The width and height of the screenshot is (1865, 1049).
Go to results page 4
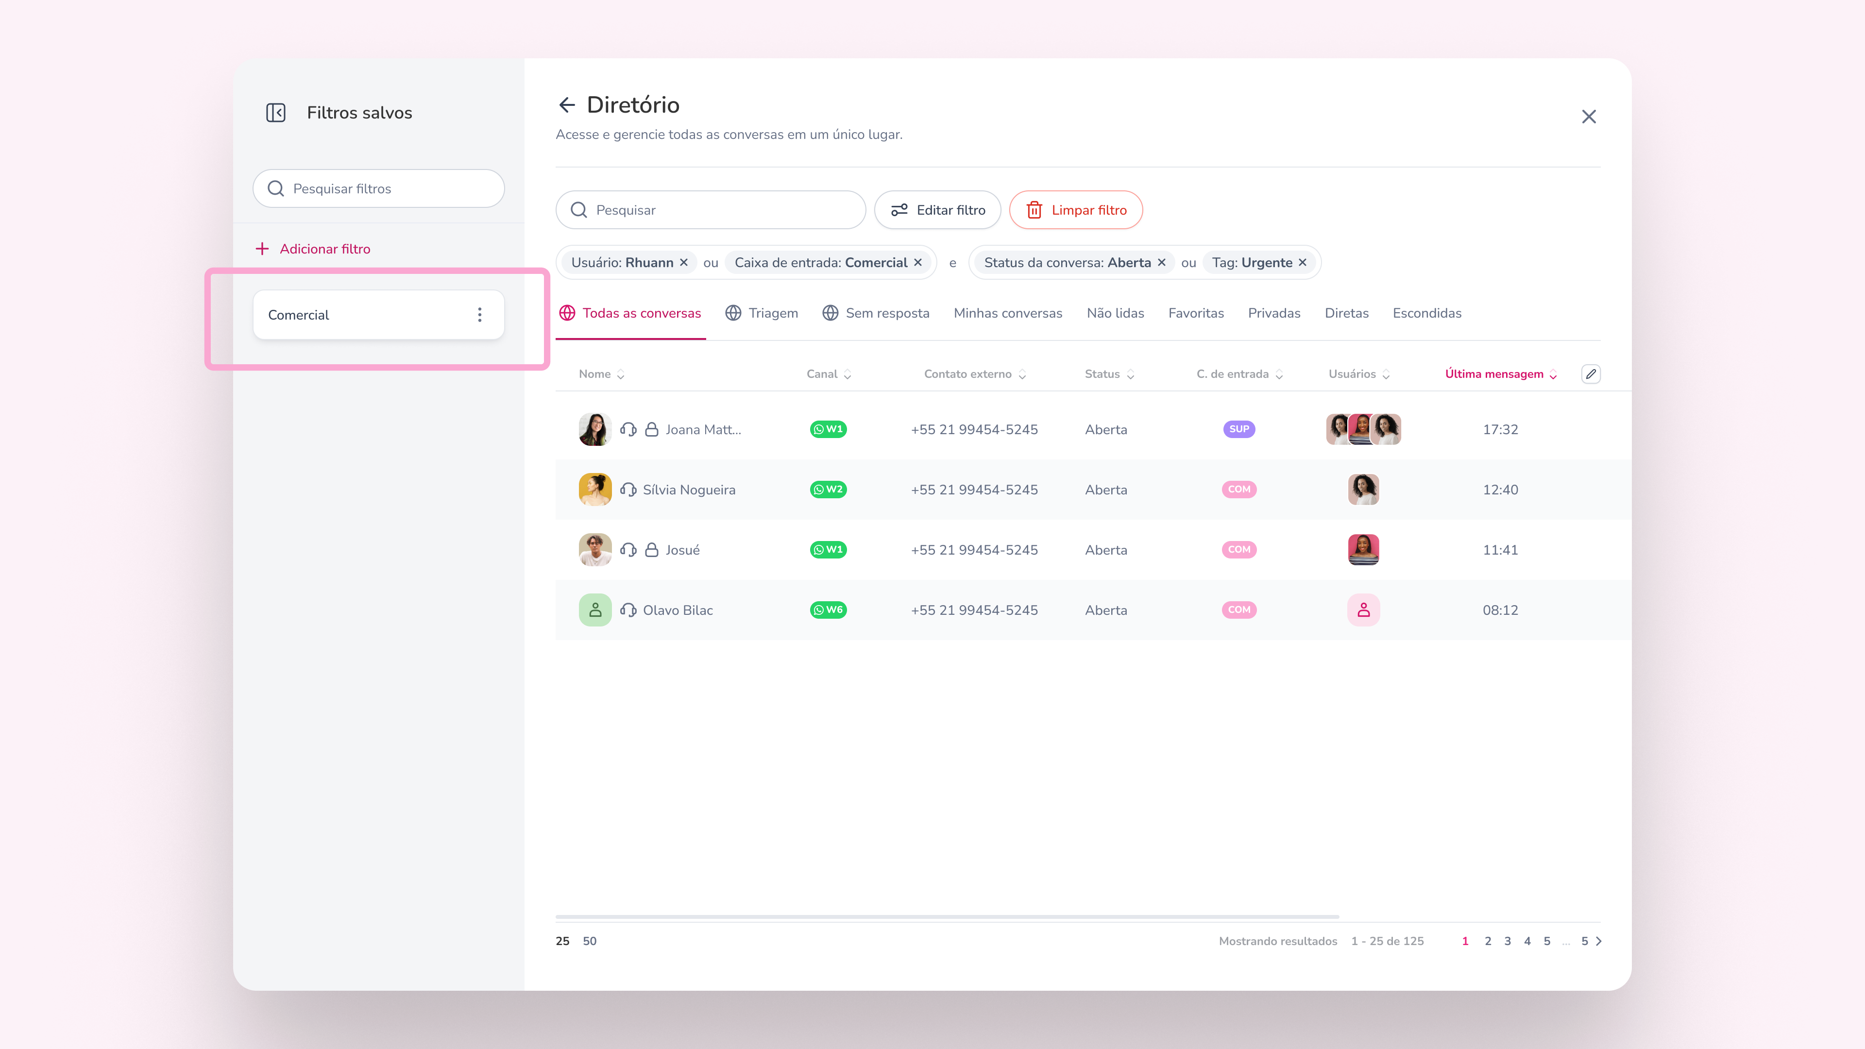tap(1527, 941)
